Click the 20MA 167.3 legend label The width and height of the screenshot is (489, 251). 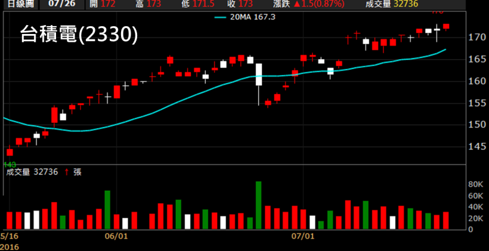[x=253, y=17]
